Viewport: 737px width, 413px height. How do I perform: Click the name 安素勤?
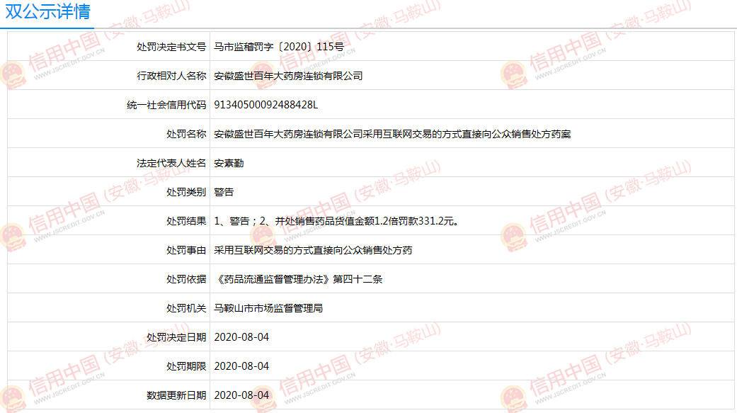coord(229,163)
